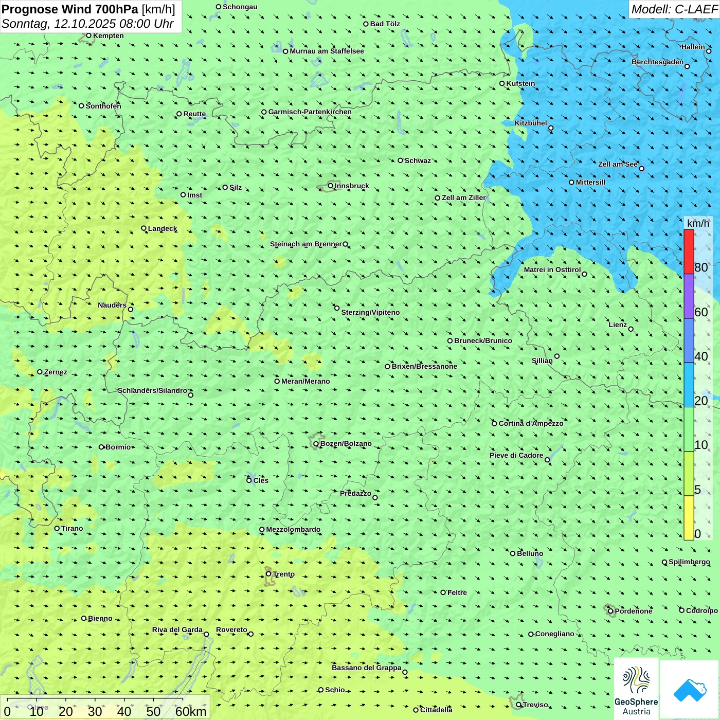
Task: Click the Kitzbühel location circle
Action: tap(551, 128)
